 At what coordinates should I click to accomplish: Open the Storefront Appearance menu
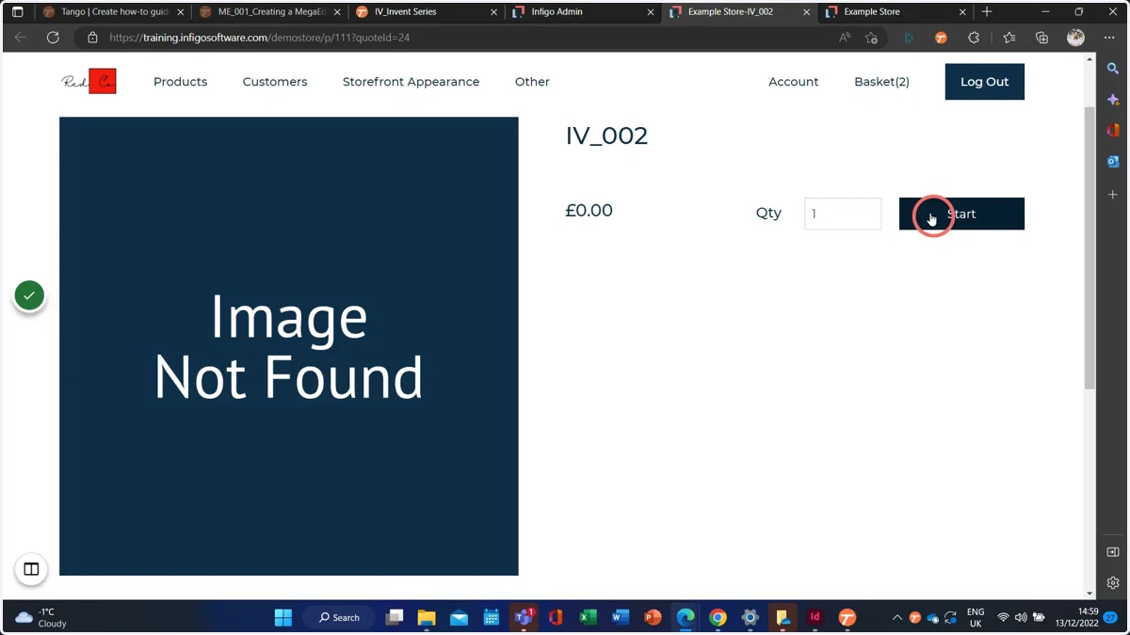tap(411, 82)
